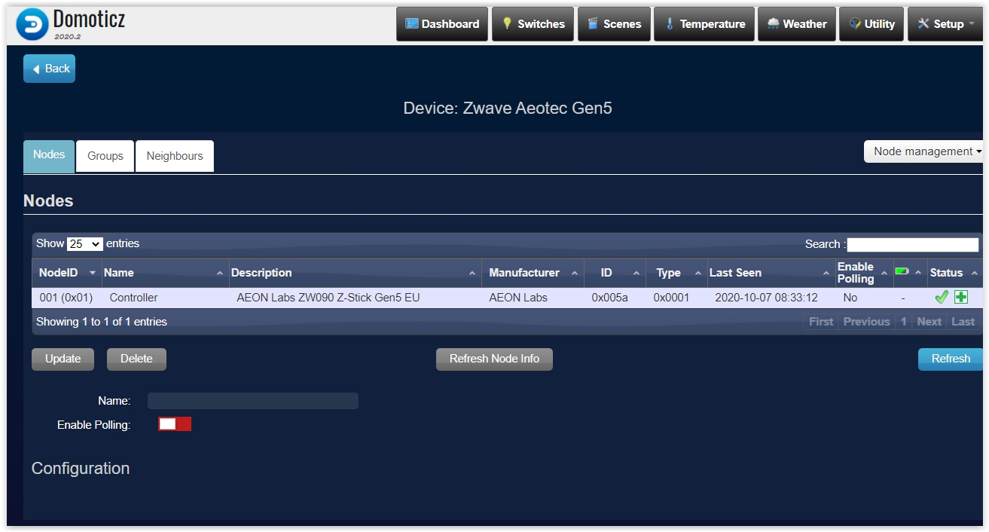Viewport: 989px width, 532px height.
Task: Click the Domoticz logo icon
Action: point(32,24)
